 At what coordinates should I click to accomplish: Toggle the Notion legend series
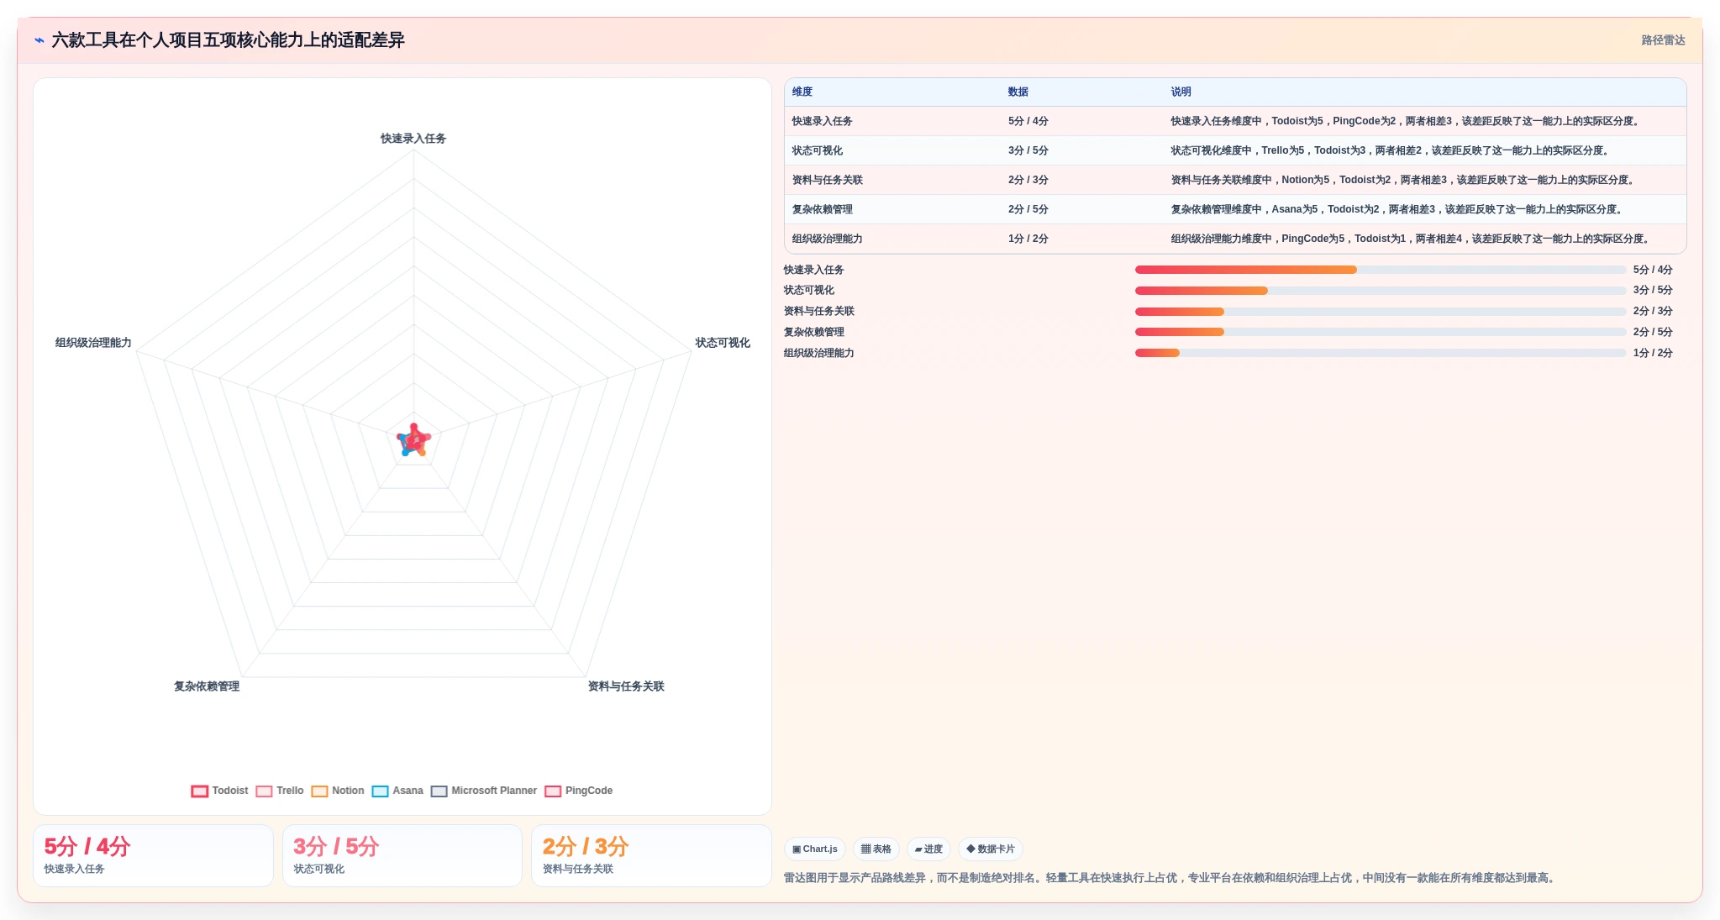click(x=338, y=791)
